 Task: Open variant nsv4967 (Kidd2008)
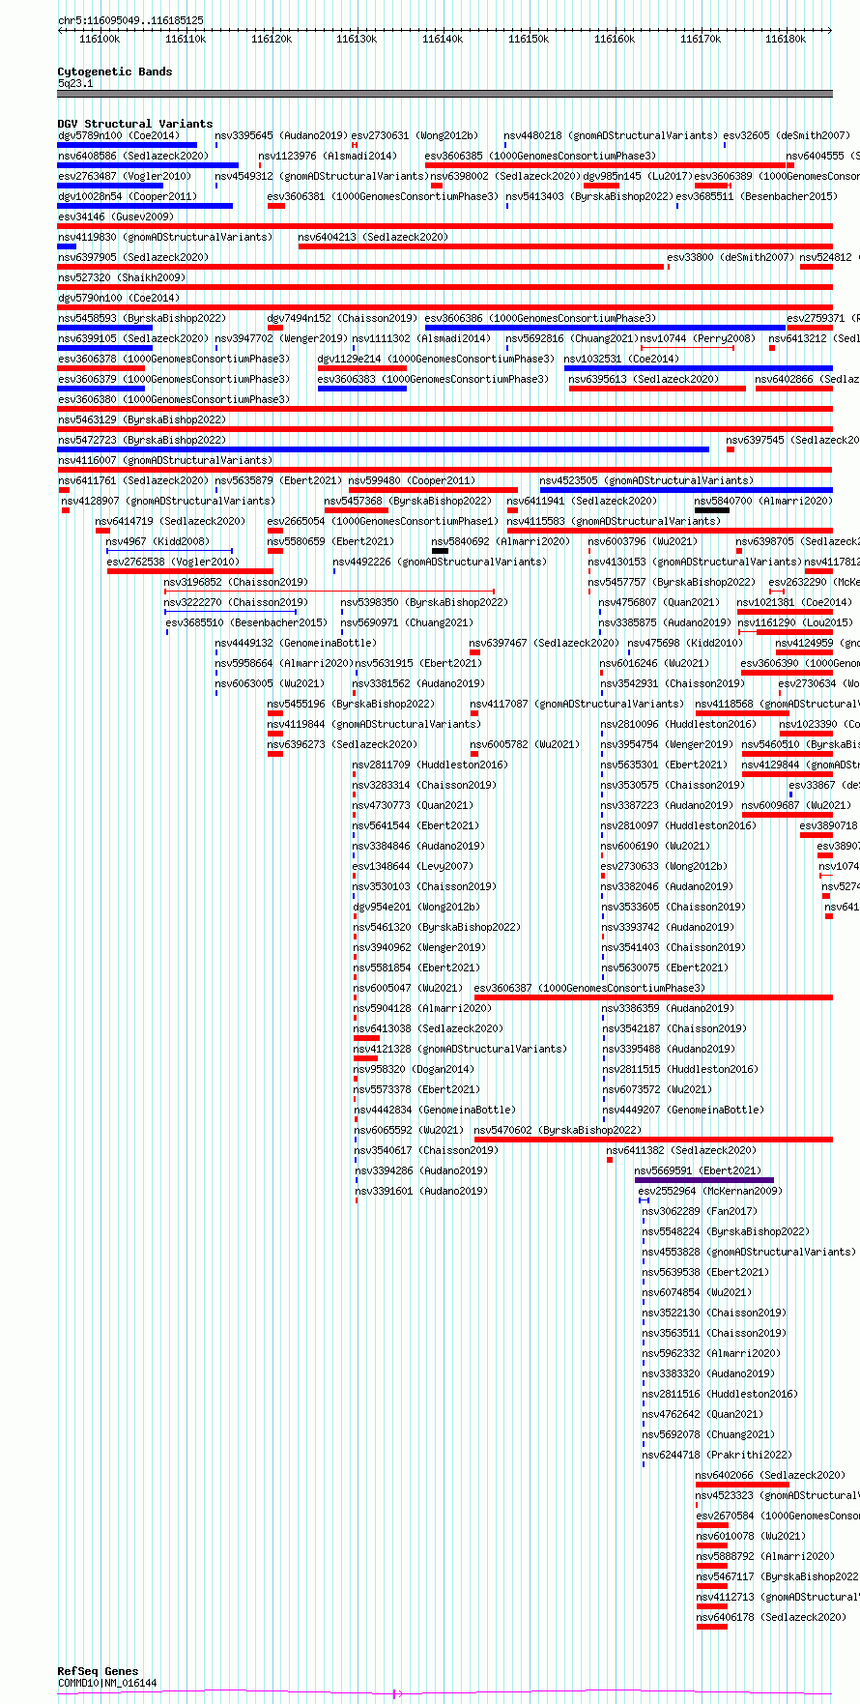[158, 541]
